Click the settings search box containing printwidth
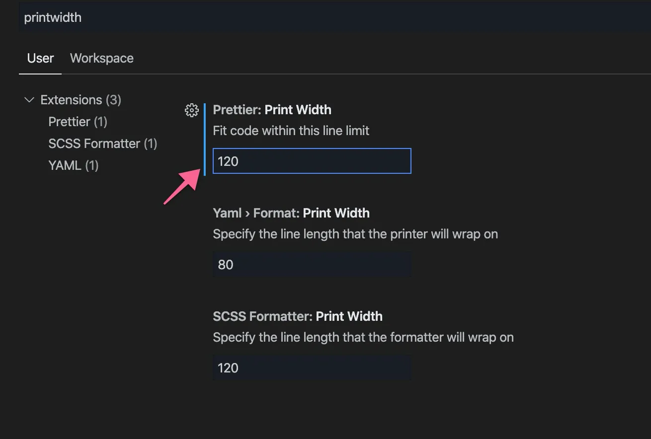Image resolution: width=651 pixels, height=439 pixels. point(298,17)
